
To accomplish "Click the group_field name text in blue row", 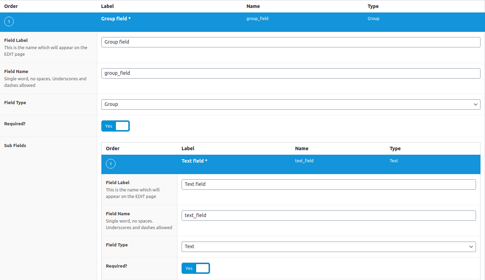I will pyautogui.click(x=257, y=18).
